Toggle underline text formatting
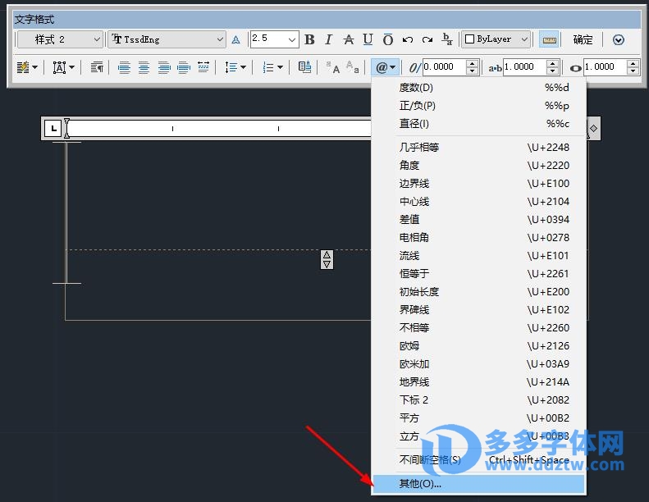 point(368,39)
